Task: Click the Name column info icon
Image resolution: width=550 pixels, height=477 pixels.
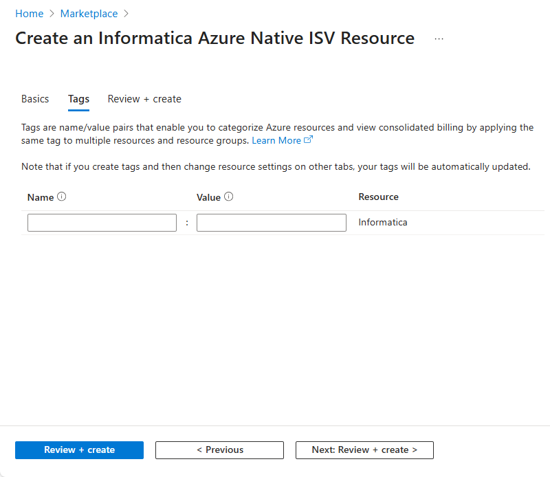Action: [x=61, y=197]
